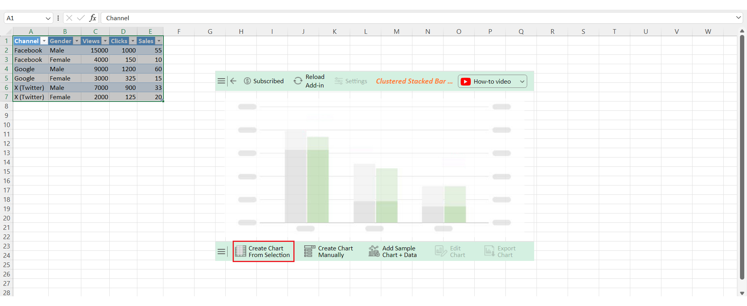This screenshot has width=747, height=306.
Task: Click cell with Views value 4000
Action: (x=95, y=59)
